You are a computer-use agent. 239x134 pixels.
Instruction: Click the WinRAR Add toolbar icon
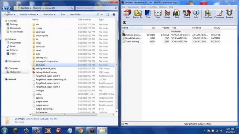127,14
